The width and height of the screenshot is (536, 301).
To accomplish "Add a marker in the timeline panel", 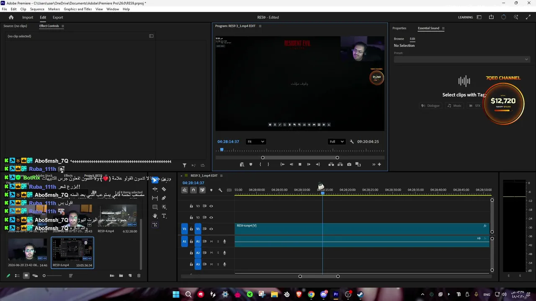I will tap(211, 190).
